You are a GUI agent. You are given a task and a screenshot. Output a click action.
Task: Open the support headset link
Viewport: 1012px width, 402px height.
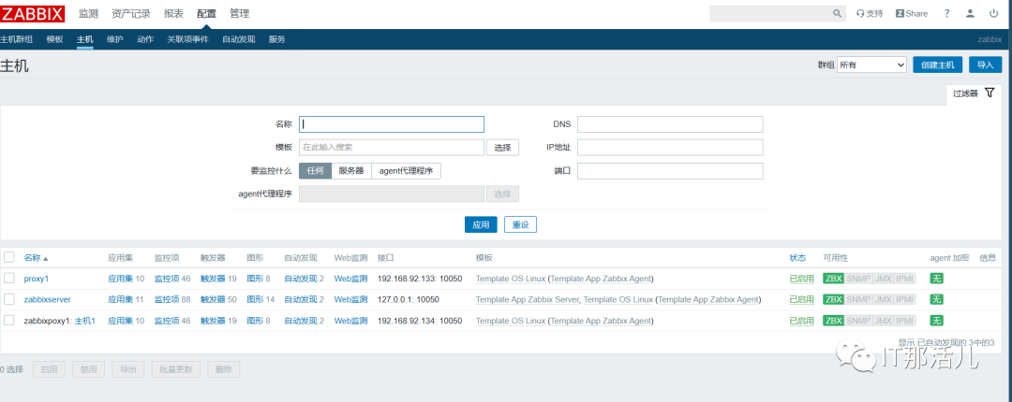click(870, 13)
